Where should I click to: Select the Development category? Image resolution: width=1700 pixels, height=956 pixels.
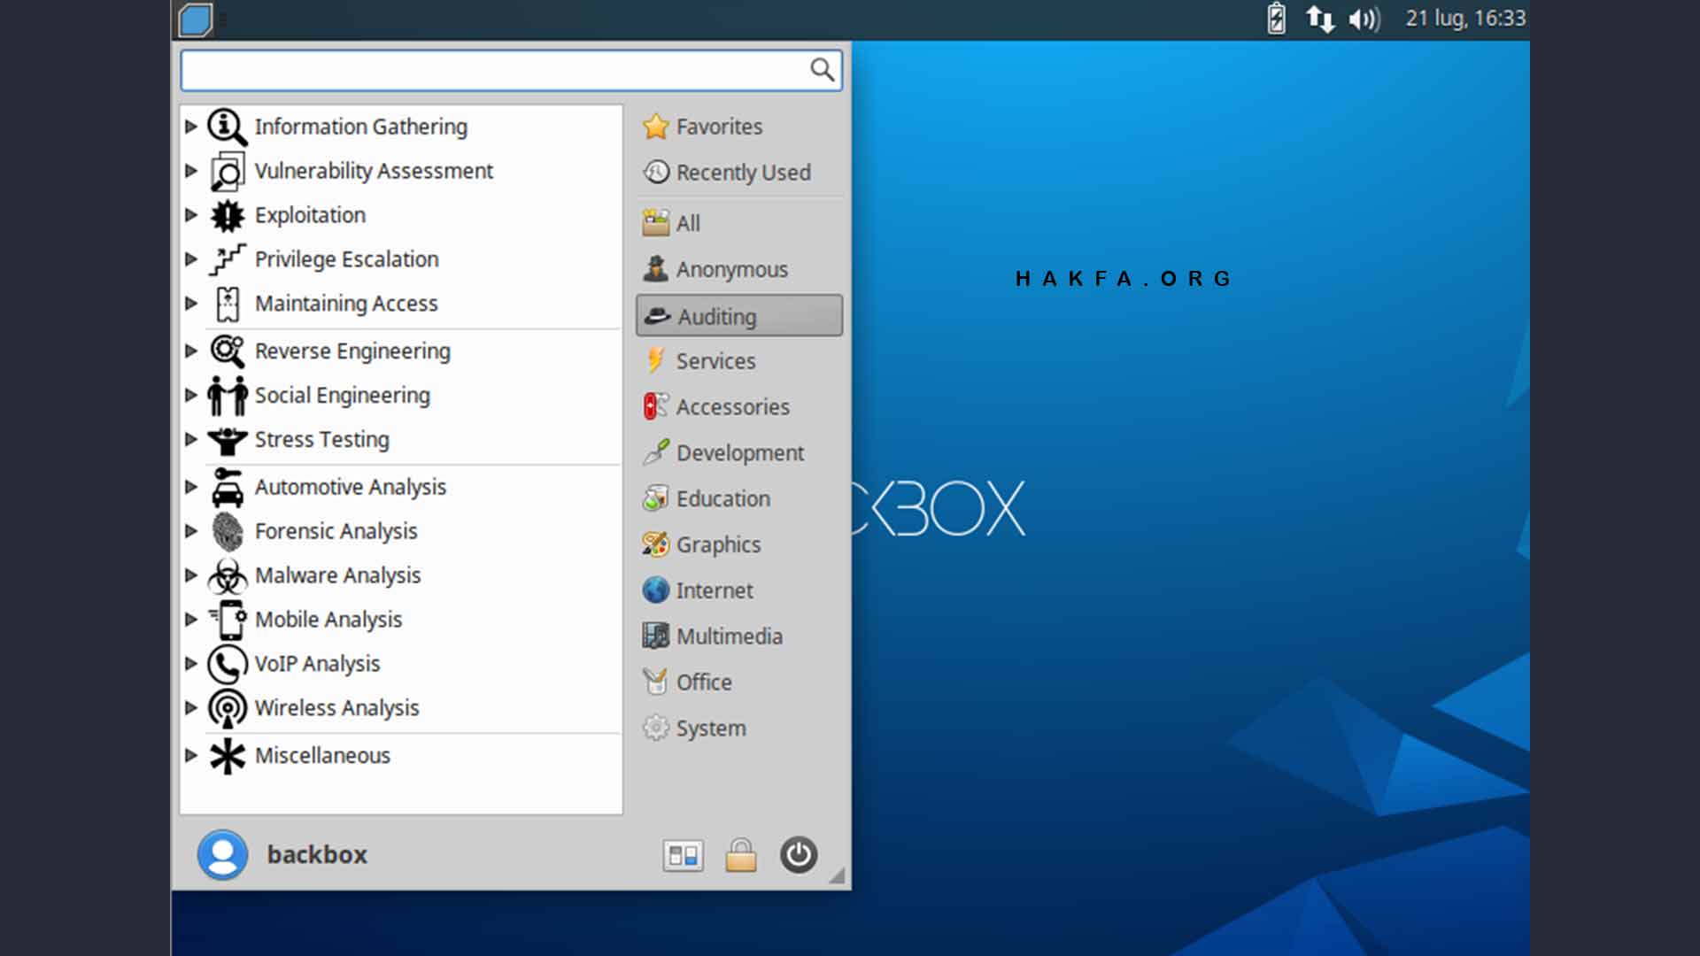coord(739,453)
